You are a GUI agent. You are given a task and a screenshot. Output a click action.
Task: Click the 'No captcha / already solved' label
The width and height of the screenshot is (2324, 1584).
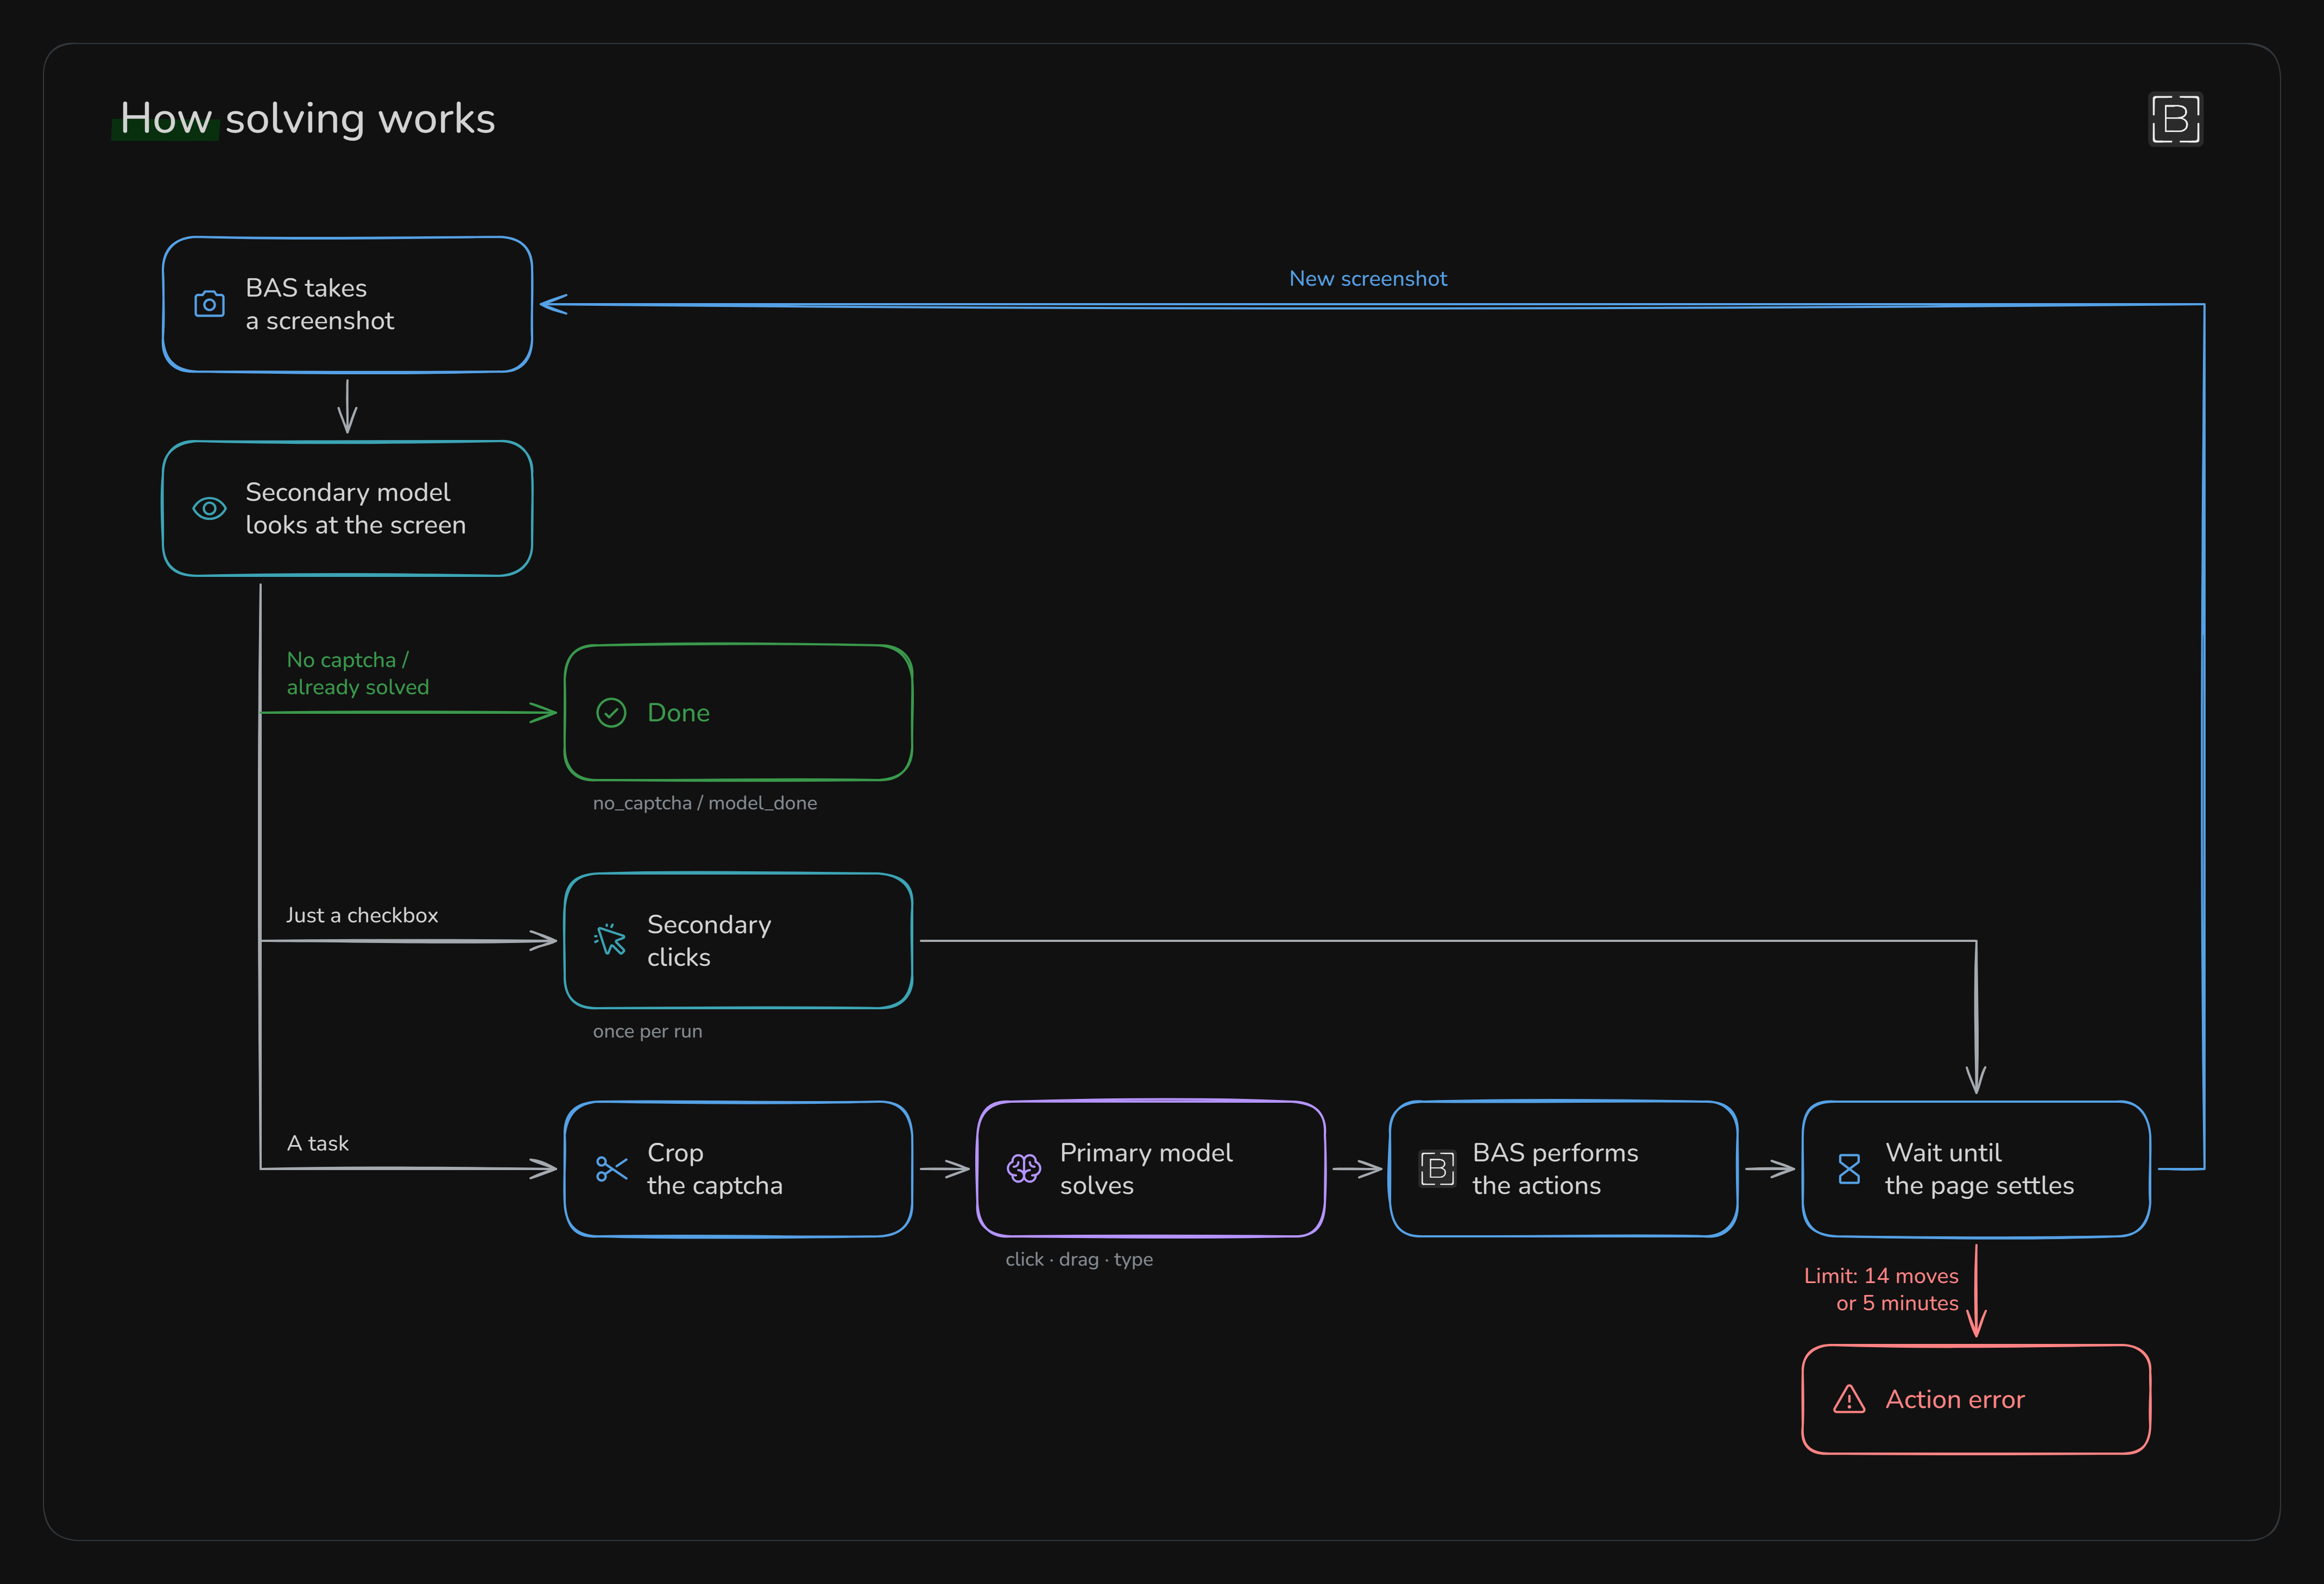[x=358, y=674]
